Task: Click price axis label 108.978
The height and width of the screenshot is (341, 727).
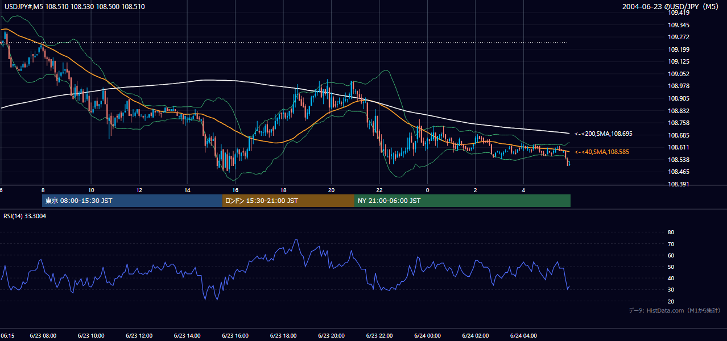Action: (679, 86)
